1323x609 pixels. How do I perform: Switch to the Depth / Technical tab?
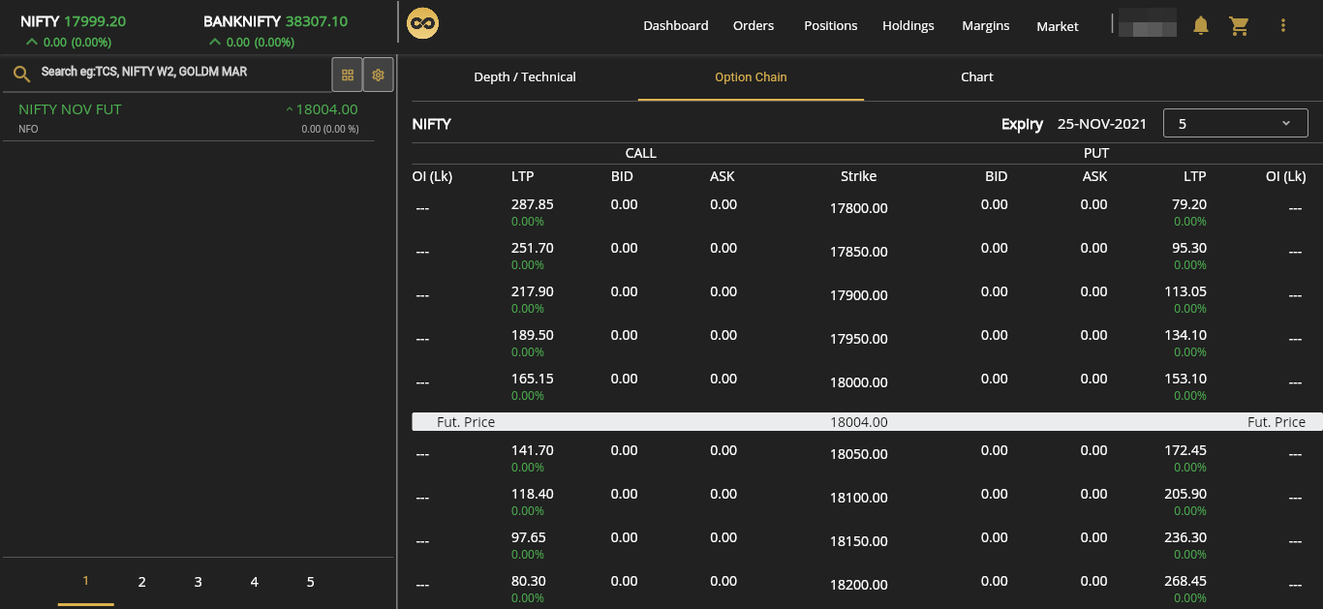coord(525,77)
